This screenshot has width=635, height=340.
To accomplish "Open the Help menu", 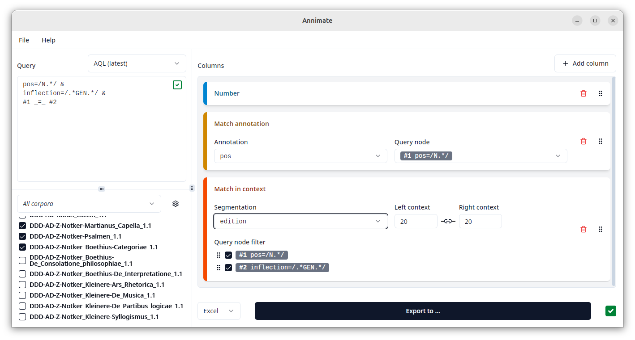I will coord(48,40).
